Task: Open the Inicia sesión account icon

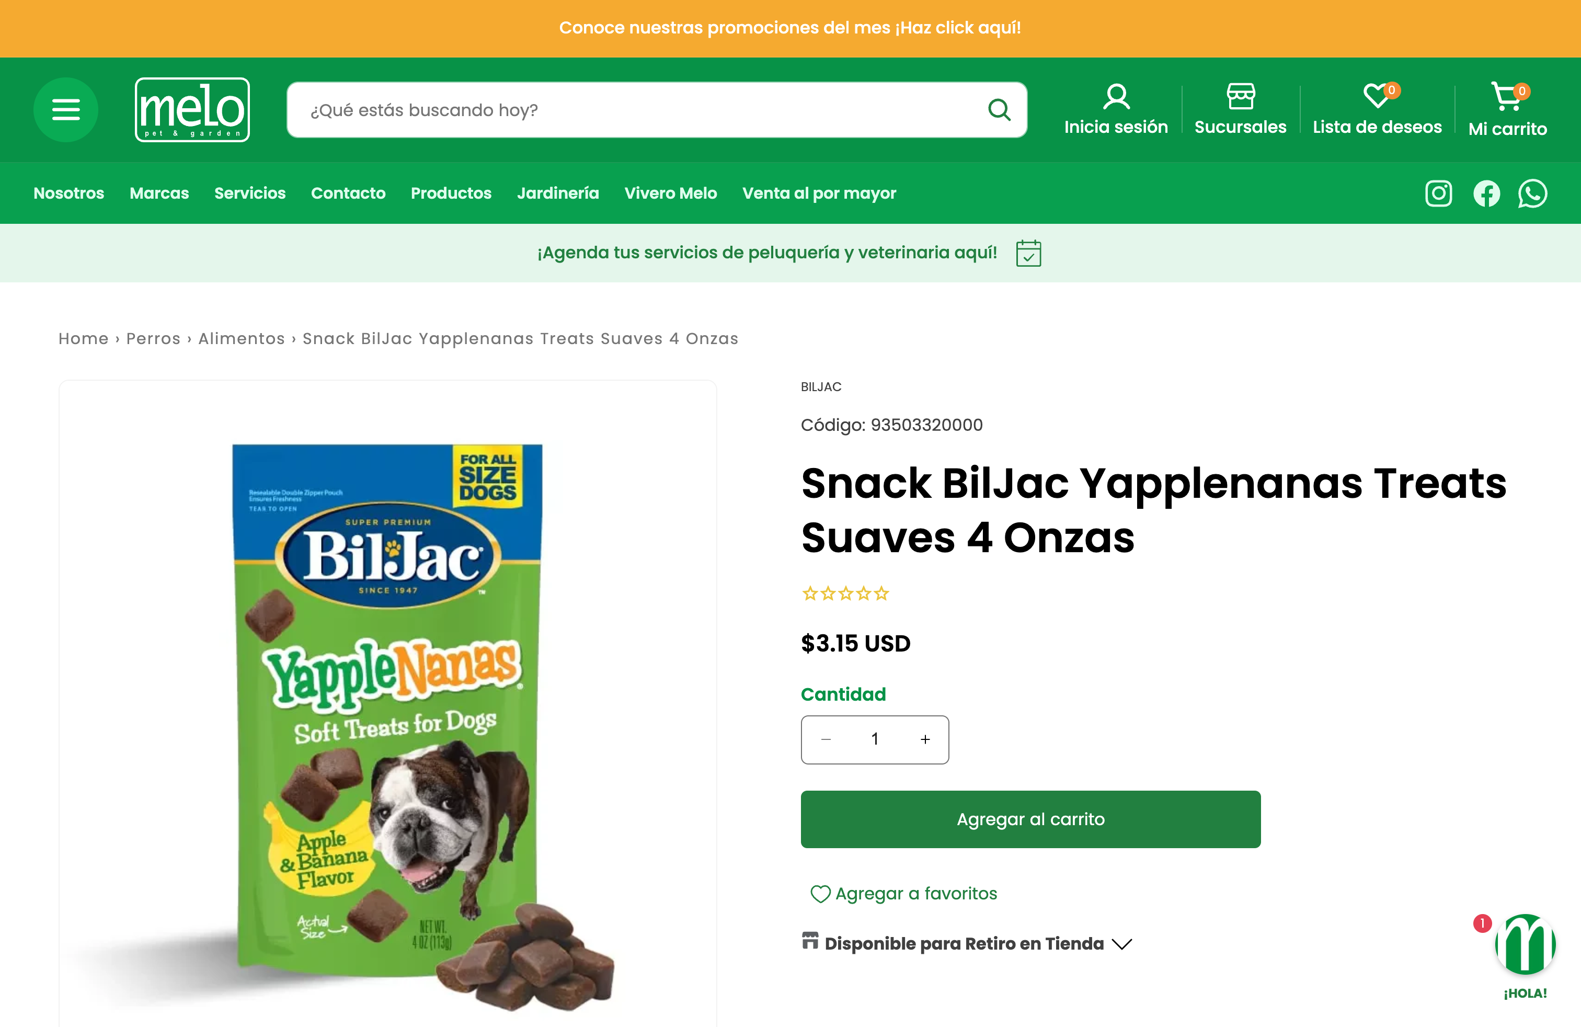Action: (x=1116, y=98)
